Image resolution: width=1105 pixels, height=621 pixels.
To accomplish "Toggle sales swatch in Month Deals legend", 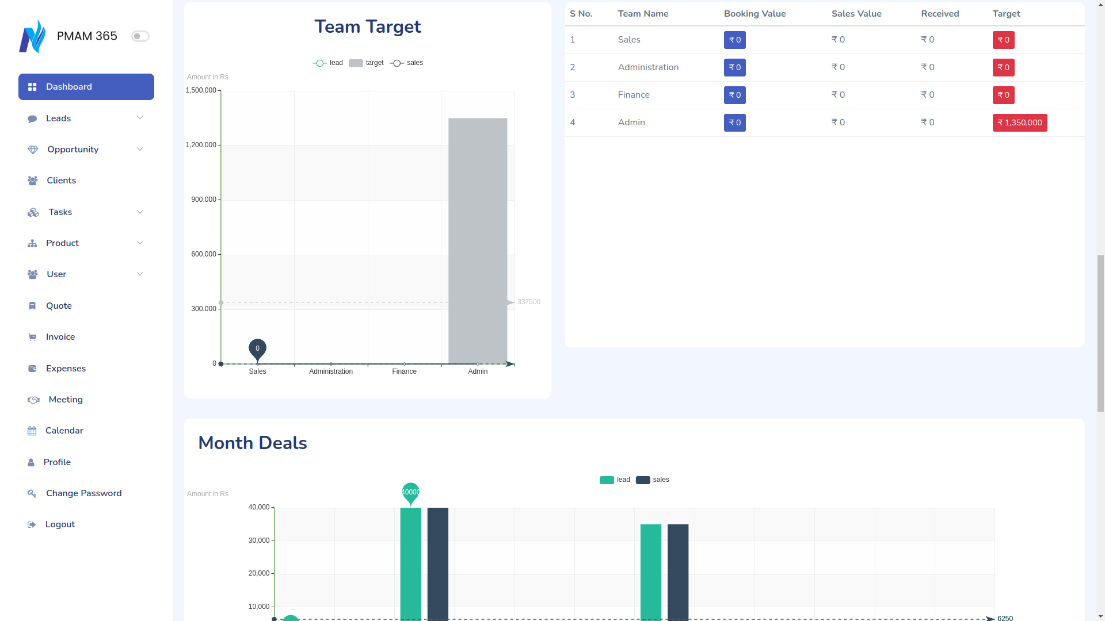I will (x=643, y=480).
